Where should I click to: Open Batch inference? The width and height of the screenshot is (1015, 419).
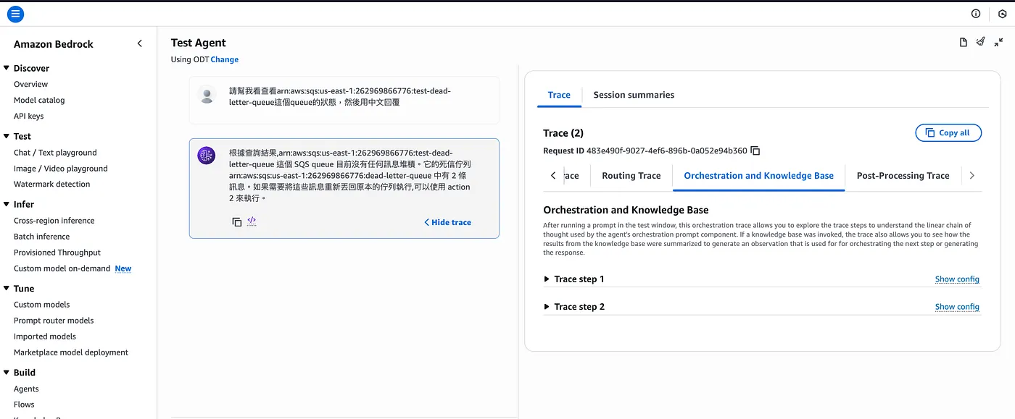point(42,237)
